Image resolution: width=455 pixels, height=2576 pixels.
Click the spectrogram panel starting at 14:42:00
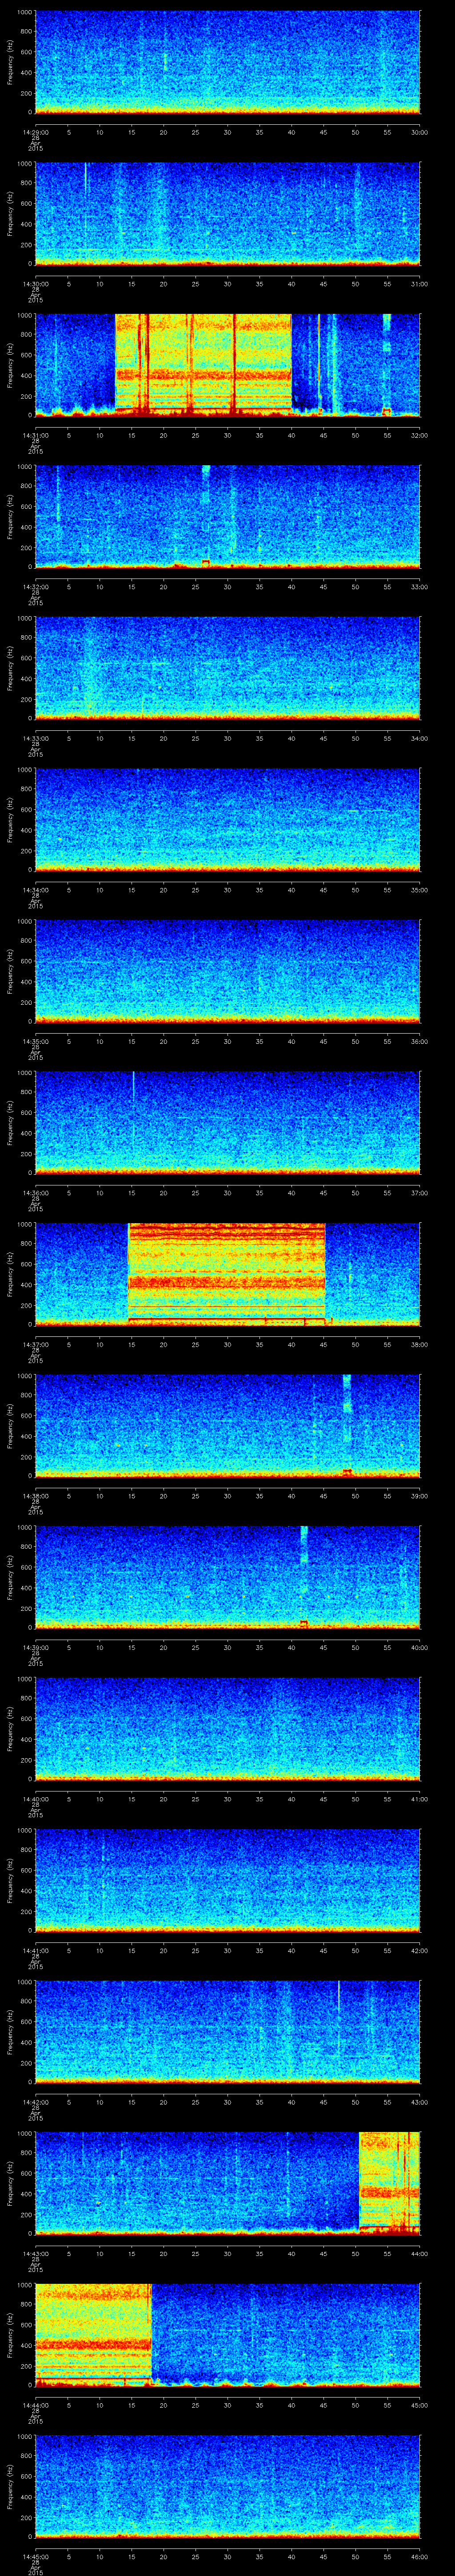pyautogui.click(x=228, y=2032)
